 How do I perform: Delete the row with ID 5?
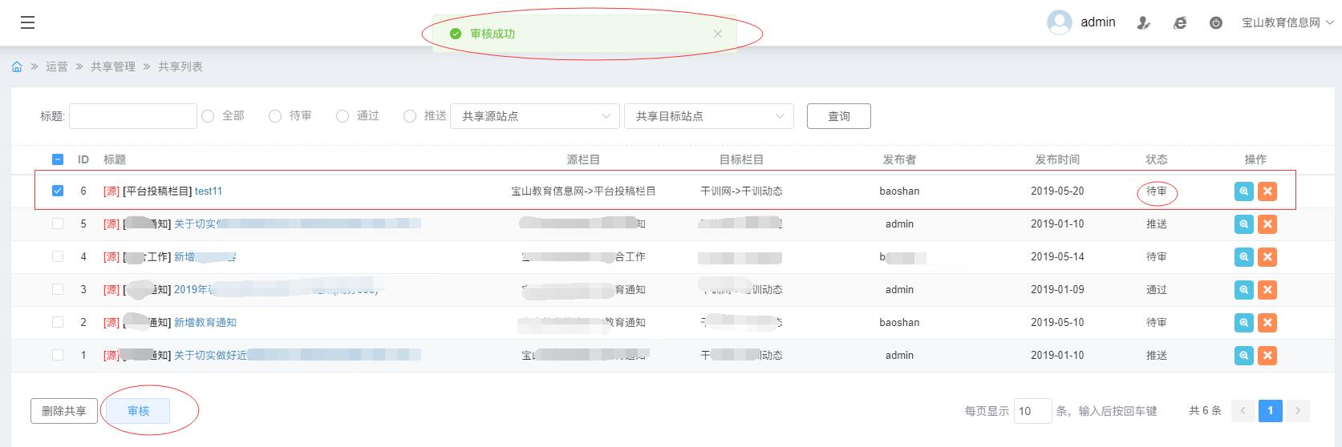1267,224
